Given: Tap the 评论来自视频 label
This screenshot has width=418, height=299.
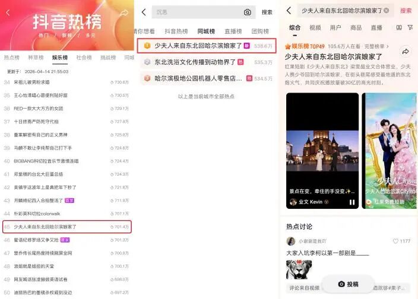Looking at the screenshot, I should click(305, 288).
